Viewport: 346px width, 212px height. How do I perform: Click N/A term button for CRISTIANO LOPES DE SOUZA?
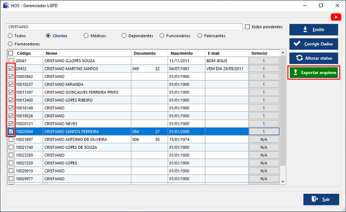pyautogui.click(x=264, y=147)
